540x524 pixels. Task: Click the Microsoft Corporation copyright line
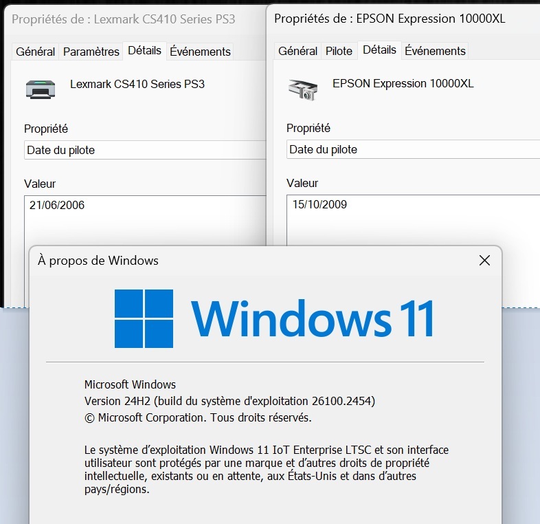198,417
